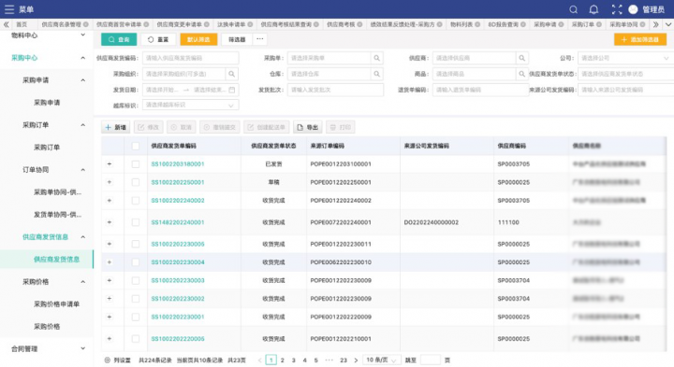Collapse the 订单协同 sidebar group
This screenshot has width=674, height=367.
point(82,170)
